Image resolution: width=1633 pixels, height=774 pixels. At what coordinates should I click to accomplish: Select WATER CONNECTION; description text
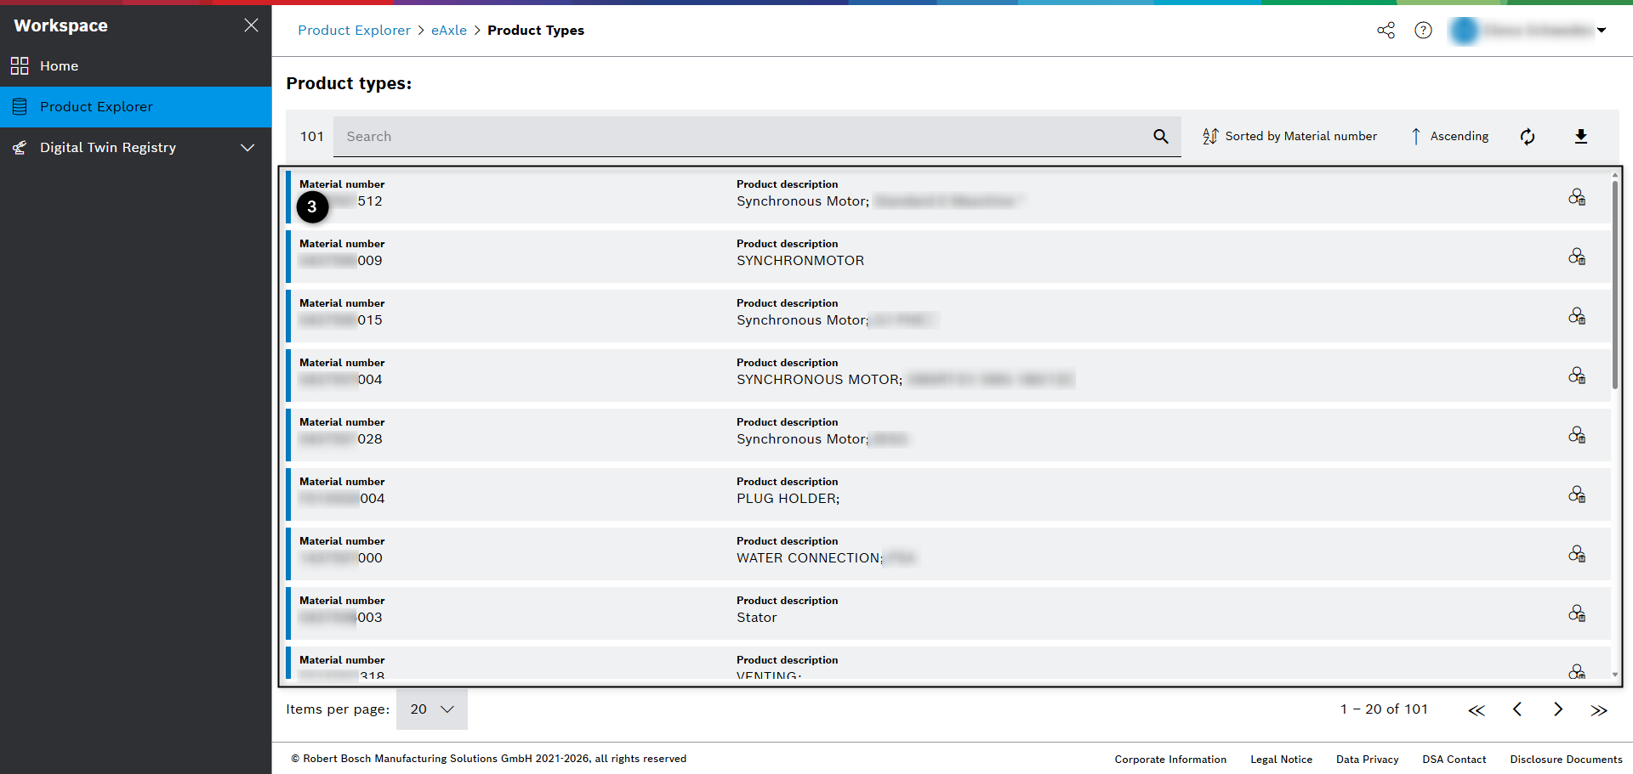point(810,558)
